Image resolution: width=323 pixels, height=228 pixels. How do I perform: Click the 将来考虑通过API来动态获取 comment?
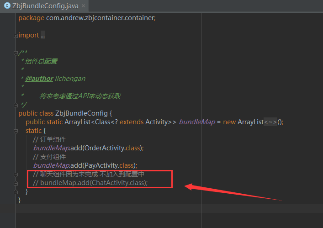(80, 96)
